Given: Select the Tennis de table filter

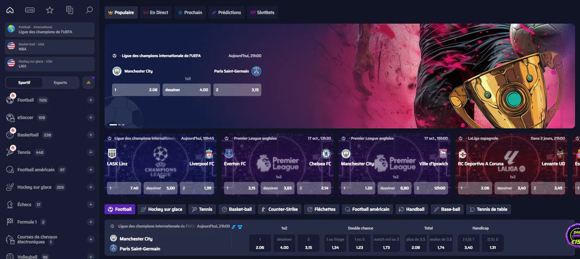Looking at the screenshot, I should pyautogui.click(x=488, y=209).
